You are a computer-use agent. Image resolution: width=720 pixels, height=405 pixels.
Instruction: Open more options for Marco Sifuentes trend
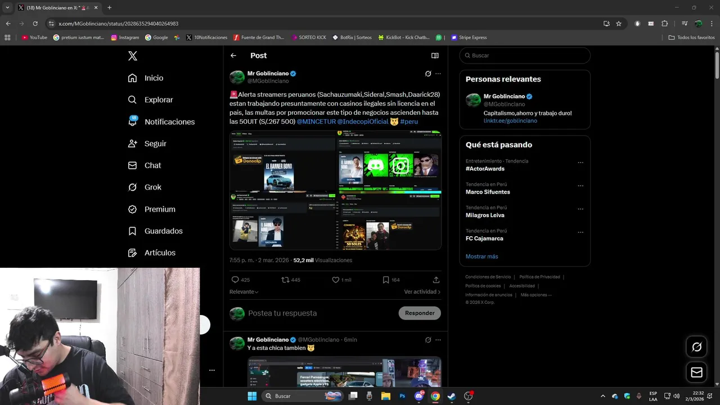click(x=580, y=186)
